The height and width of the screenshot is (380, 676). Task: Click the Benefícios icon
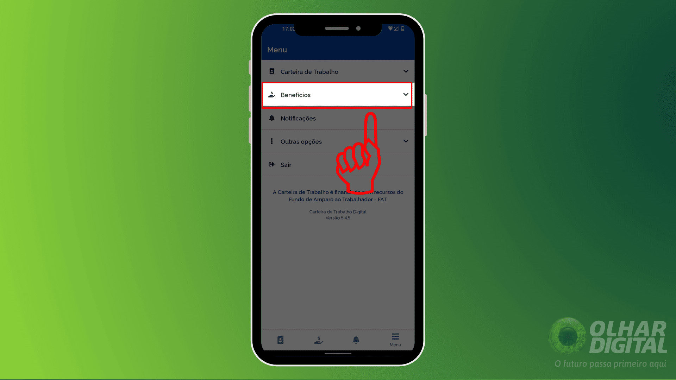271,95
